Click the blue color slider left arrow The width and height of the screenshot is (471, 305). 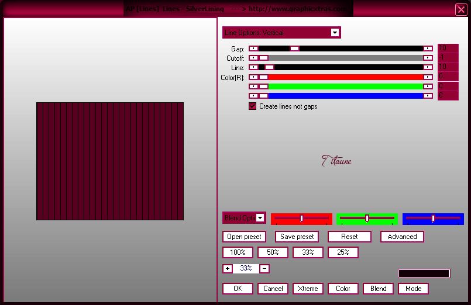point(253,95)
